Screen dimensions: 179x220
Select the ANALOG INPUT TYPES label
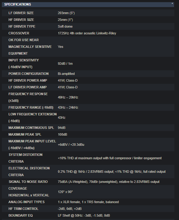[26, 202]
